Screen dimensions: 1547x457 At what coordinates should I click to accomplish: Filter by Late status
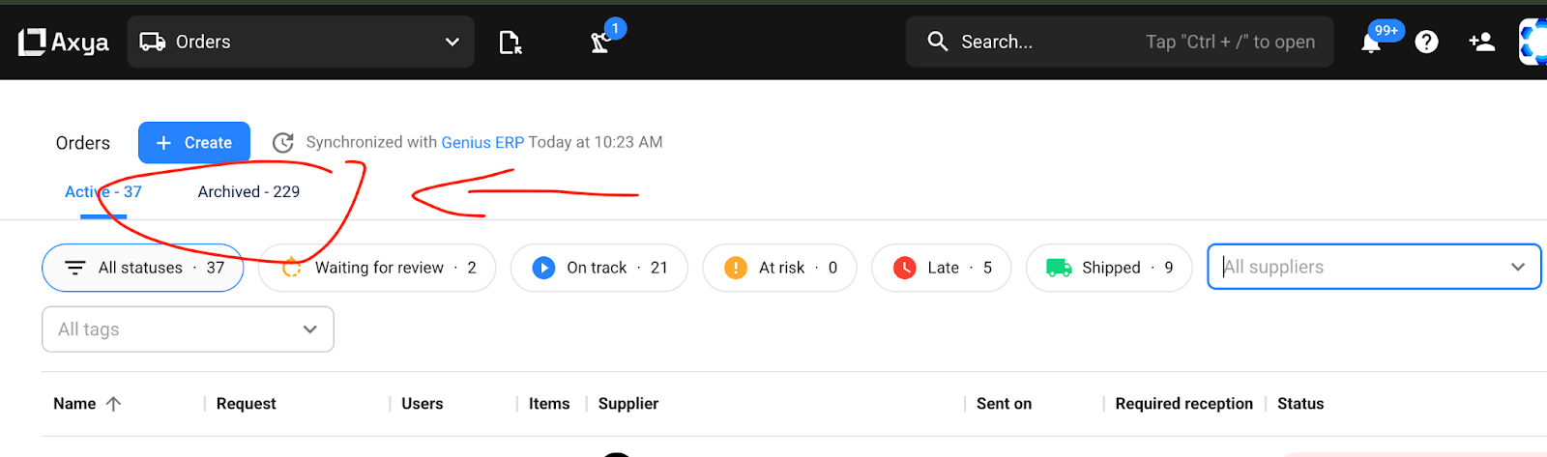(941, 268)
